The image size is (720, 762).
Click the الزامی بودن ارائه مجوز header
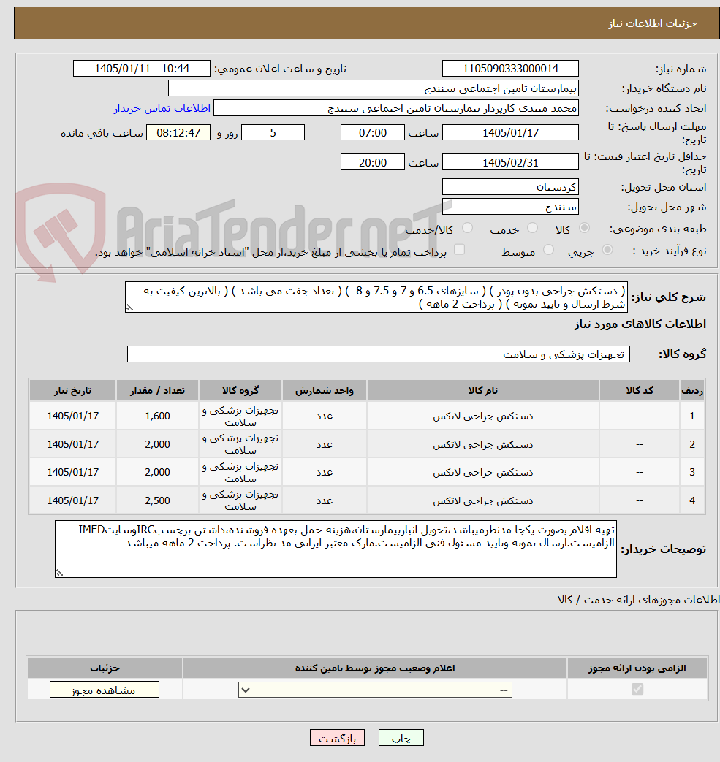[x=637, y=668]
